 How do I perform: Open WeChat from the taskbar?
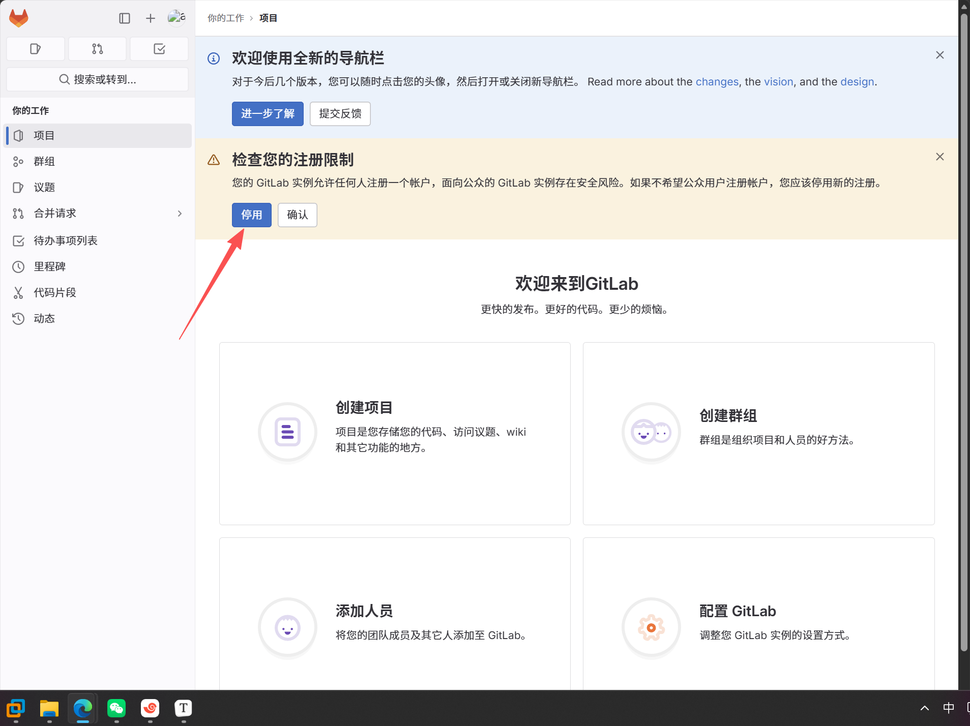(x=116, y=708)
